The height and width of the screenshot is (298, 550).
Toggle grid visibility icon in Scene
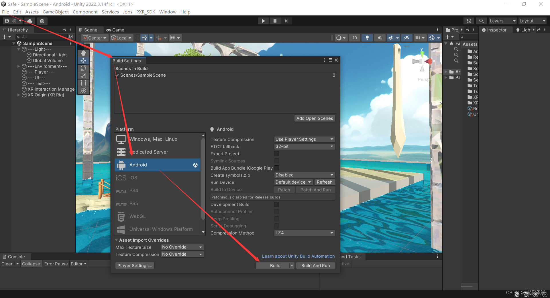144,38
